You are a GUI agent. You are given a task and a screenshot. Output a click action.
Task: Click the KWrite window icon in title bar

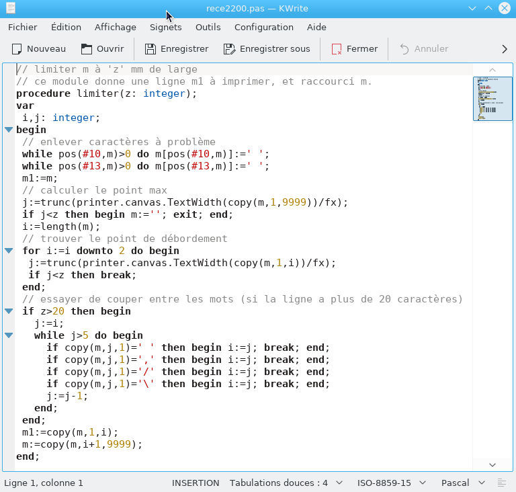click(x=11, y=8)
